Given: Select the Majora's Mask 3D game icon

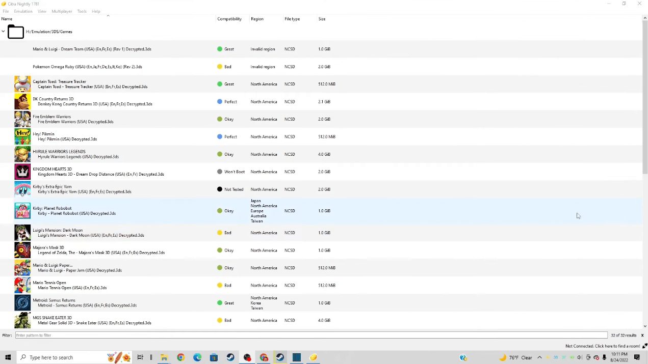Looking at the screenshot, I should point(22,250).
